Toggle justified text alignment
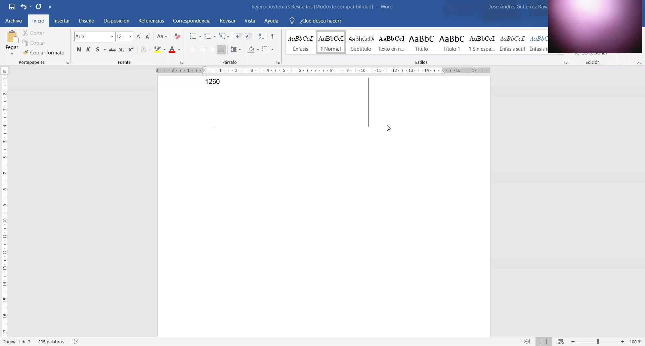This screenshot has width=645, height=346. click(221, 50)
